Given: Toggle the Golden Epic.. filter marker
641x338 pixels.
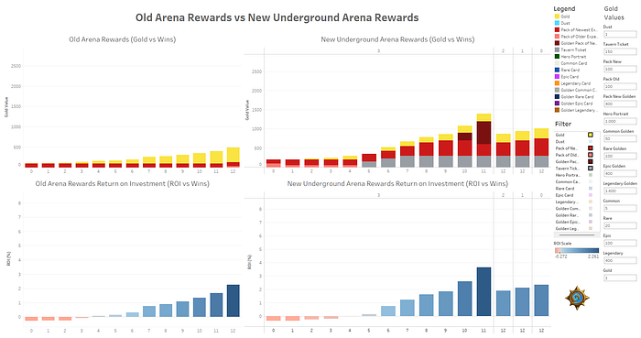Looking at the screenshot, I should tap(591, 222).
